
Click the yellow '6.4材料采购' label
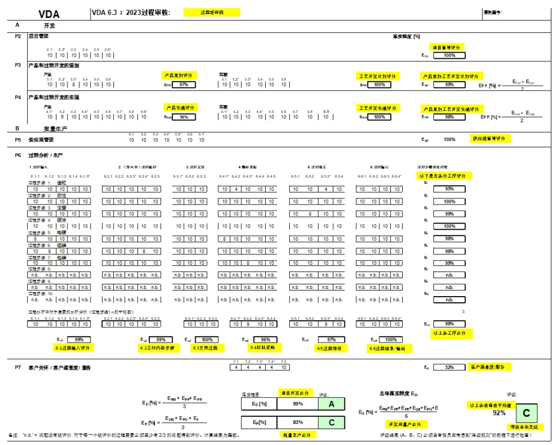pyautogui.click(x=265, y=348)
